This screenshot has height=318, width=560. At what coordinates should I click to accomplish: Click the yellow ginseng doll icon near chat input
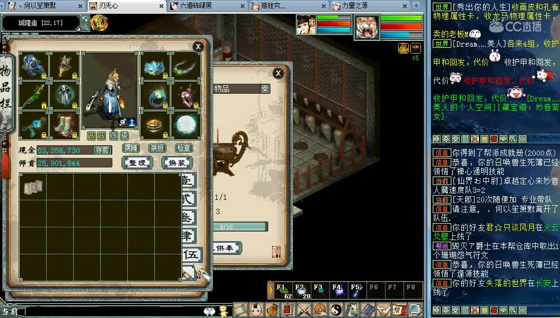(x=224, y=311)
